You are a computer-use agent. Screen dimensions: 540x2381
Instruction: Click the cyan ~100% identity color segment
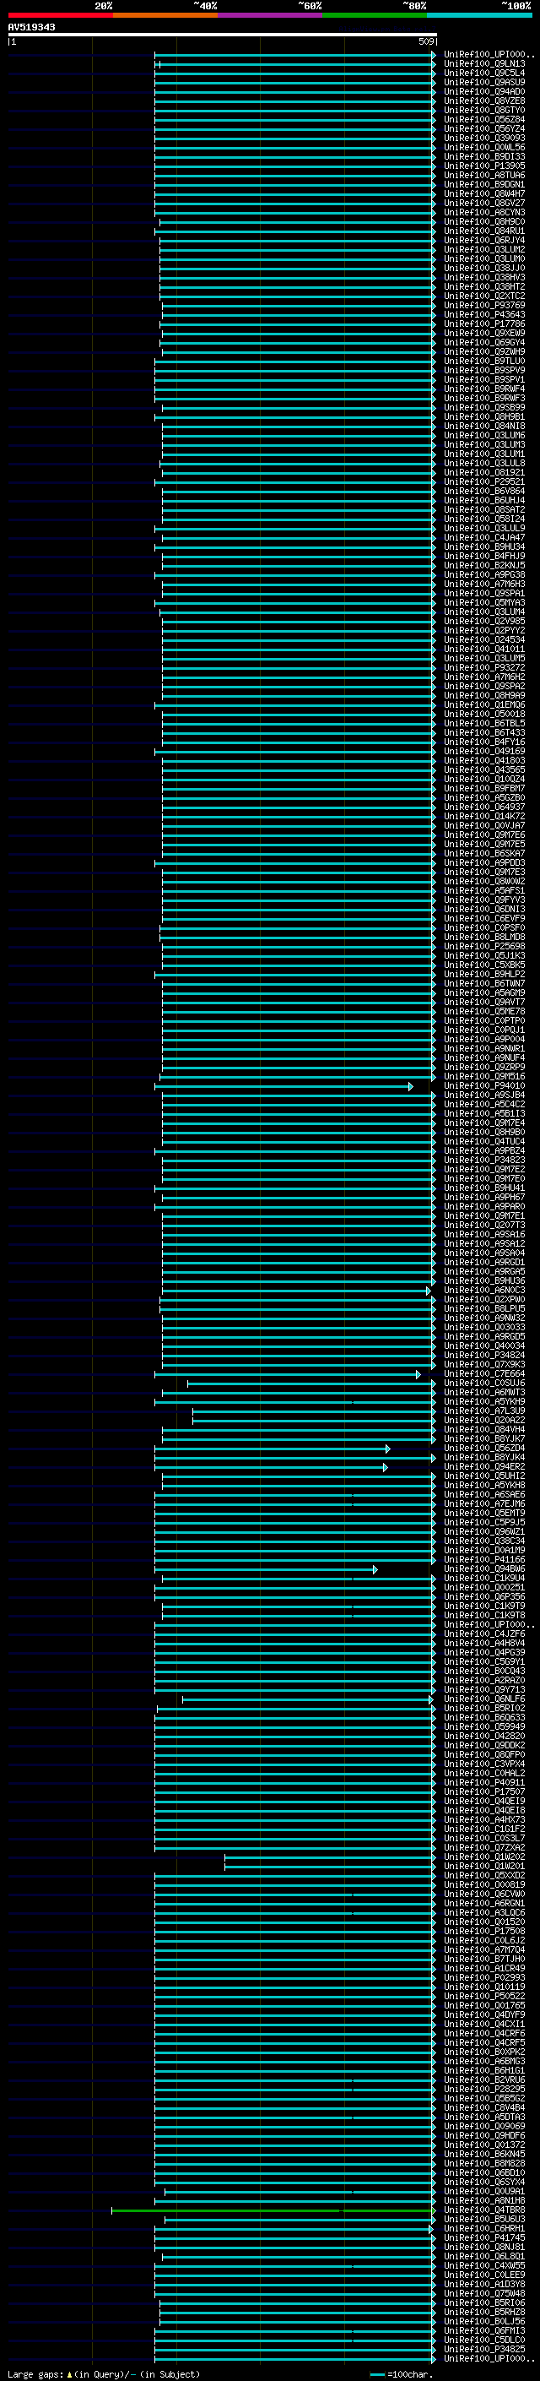[x=480, y=15]
